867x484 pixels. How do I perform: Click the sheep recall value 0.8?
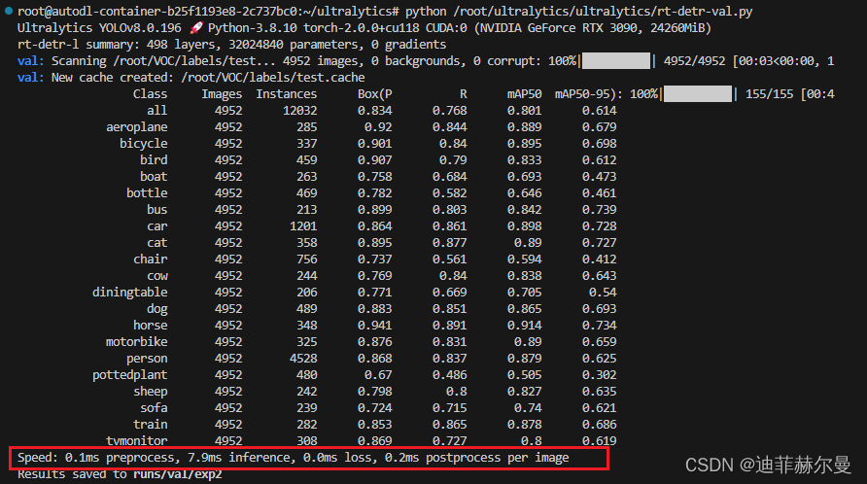coord(457,392)
